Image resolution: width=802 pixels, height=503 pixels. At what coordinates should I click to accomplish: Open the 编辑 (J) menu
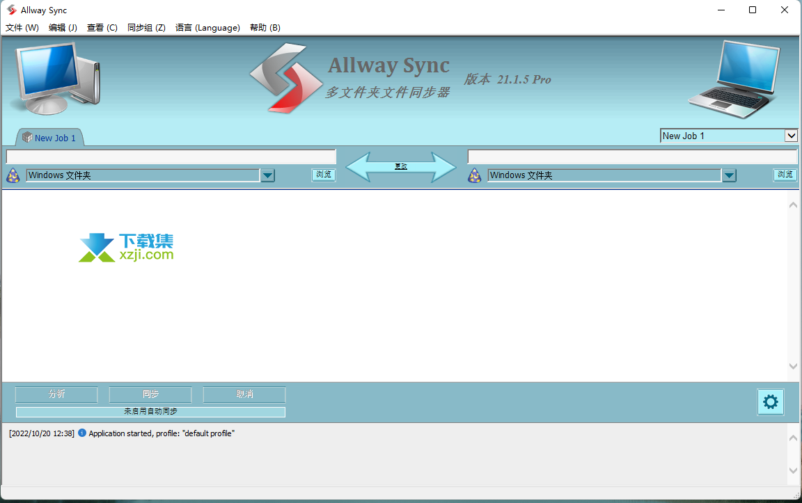coord(63,28)
